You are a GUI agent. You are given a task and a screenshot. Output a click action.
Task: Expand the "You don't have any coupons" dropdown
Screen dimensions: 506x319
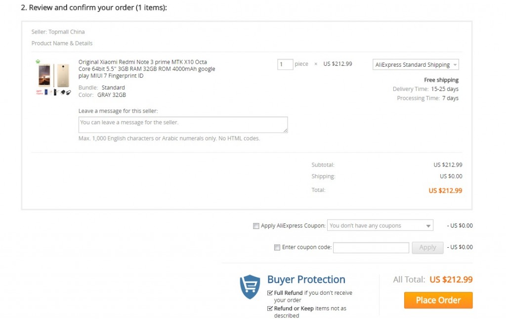(x=380, y=226)
